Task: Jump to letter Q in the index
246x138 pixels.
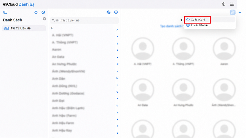Action: (x=117, y=92)
